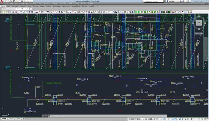Viewport: 209px width, 121px height.
Task: Click the customization menu icon in status bar
Action: (207, 119)
